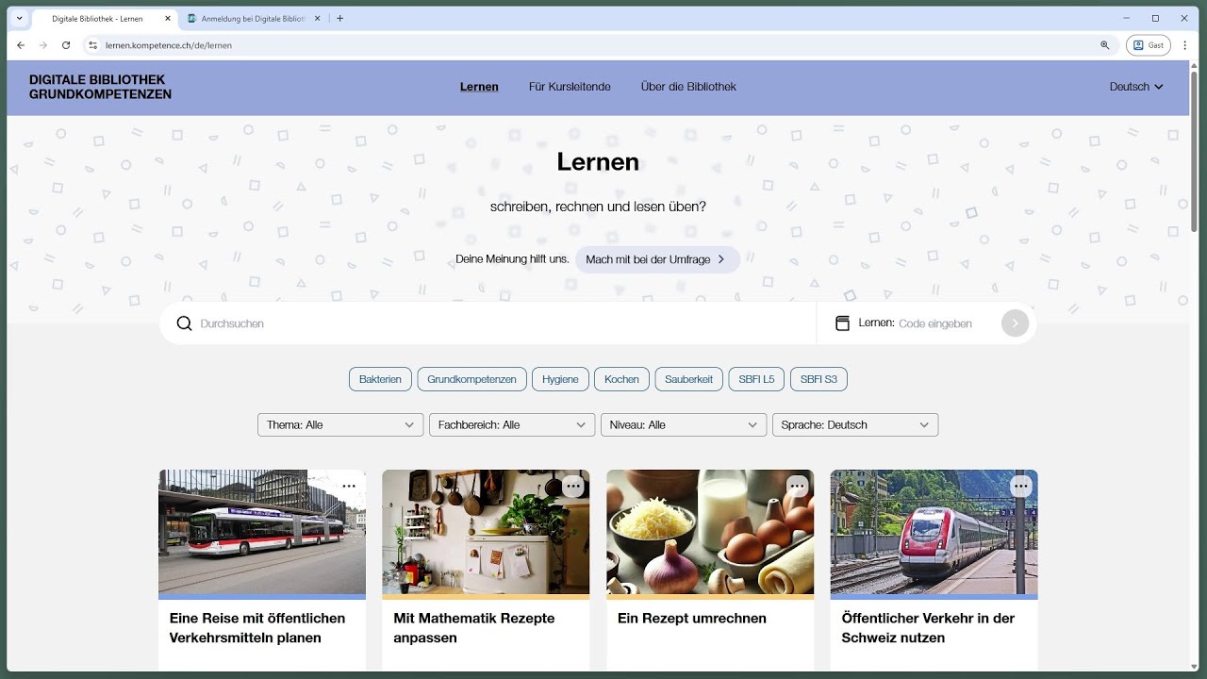
Task: Click Mach mit bei der Umfrage button
Action: 657,259
